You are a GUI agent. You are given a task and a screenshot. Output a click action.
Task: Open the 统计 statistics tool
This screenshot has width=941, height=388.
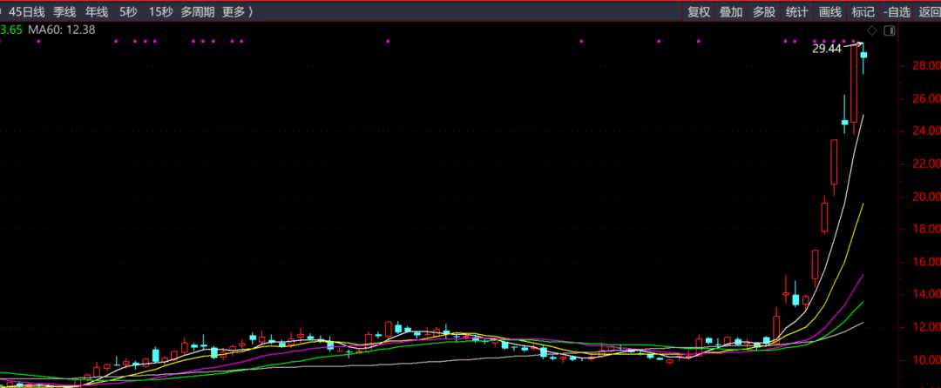[x=797, y=11]
